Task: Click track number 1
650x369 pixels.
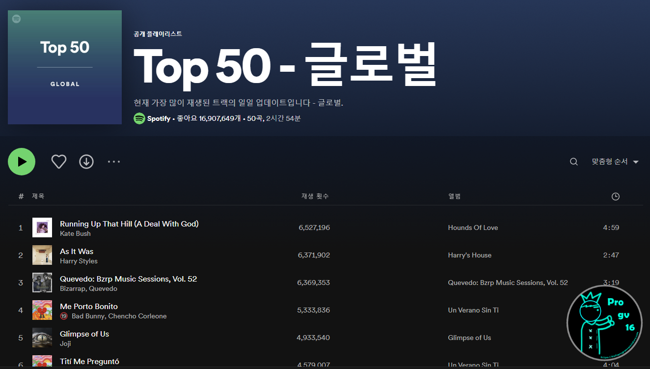Action: coord(21,227)
